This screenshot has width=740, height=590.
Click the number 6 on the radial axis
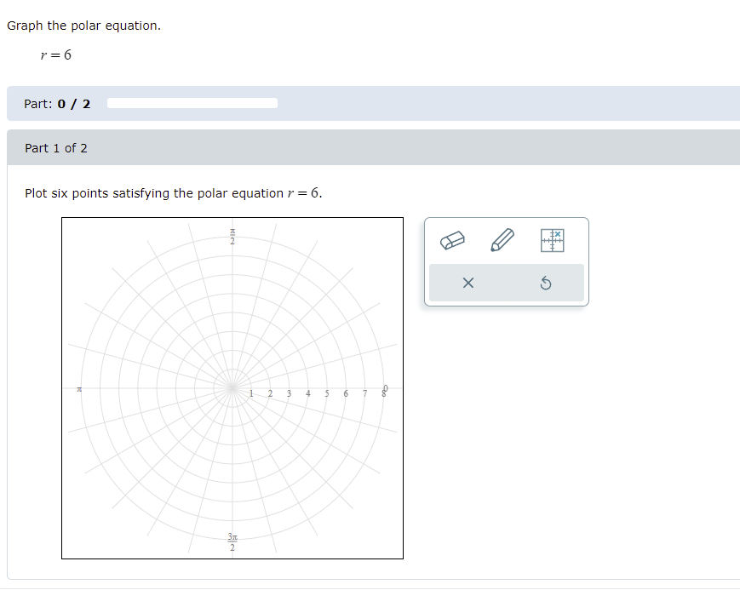346,394
